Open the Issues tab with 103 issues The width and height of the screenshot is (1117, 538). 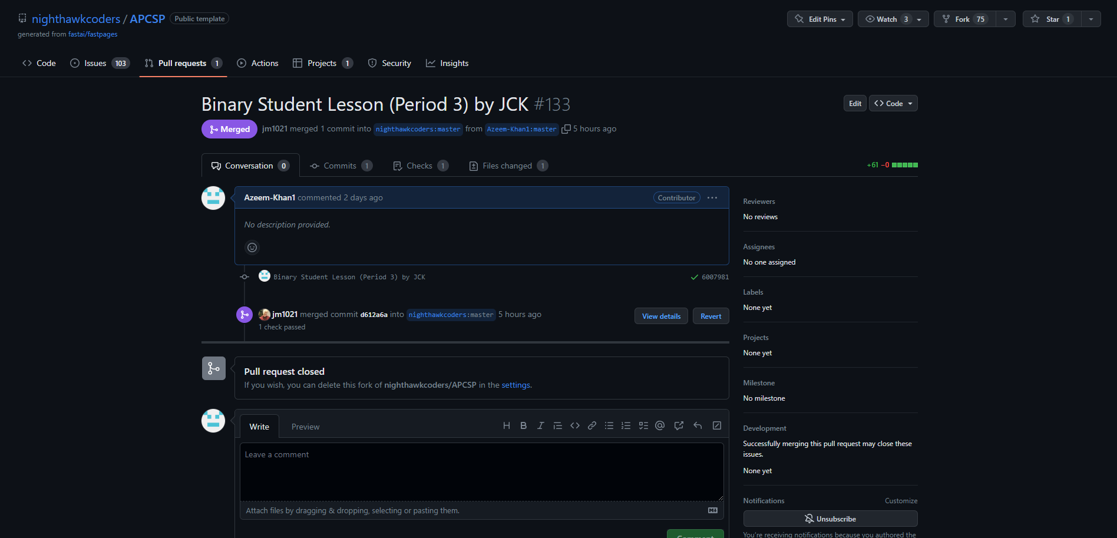[100, 63]
